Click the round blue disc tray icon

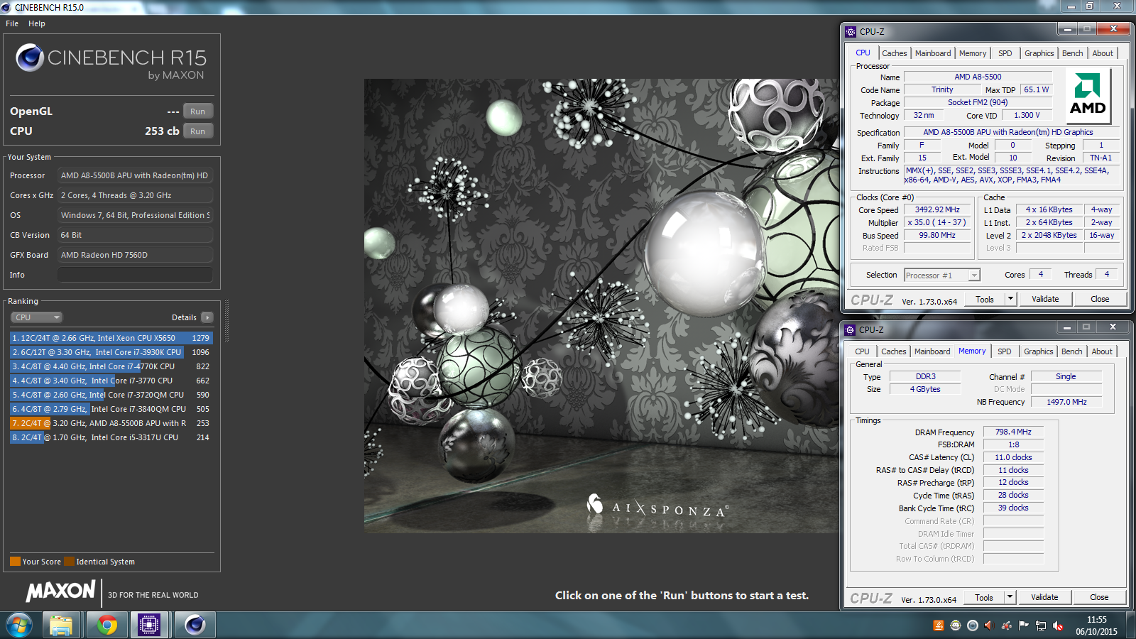pos(973,626)
